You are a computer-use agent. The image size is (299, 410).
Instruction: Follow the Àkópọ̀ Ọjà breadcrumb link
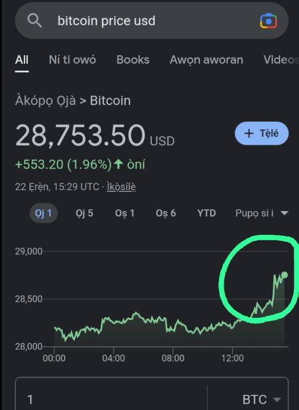45,101
